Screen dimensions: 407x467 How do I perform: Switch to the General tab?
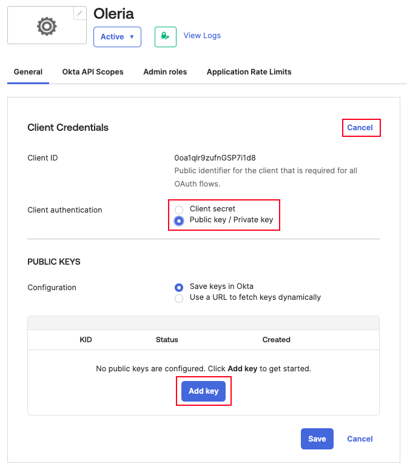click(28, 72)
